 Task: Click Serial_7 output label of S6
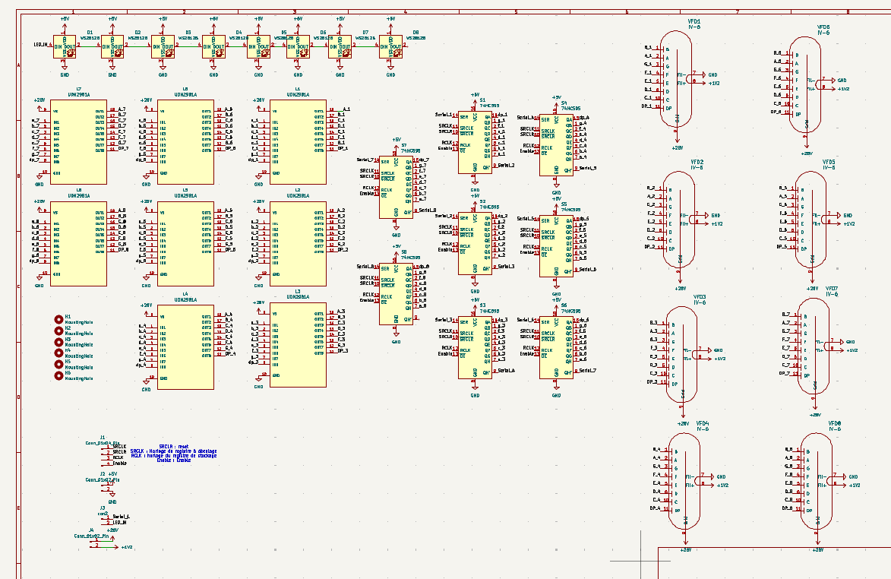pyautogui.click(x=588, y=370)
